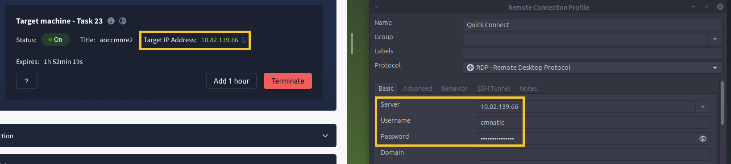Image resolution: width=731 pixels, height=164 pixels.
Task: Open the Group dropdown arrow
Action: coord(715,39)
